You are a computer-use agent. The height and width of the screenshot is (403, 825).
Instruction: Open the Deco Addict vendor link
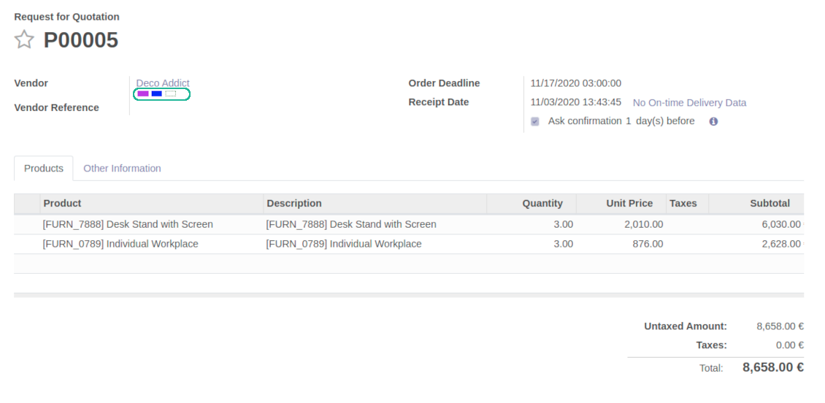coord(163,83)
